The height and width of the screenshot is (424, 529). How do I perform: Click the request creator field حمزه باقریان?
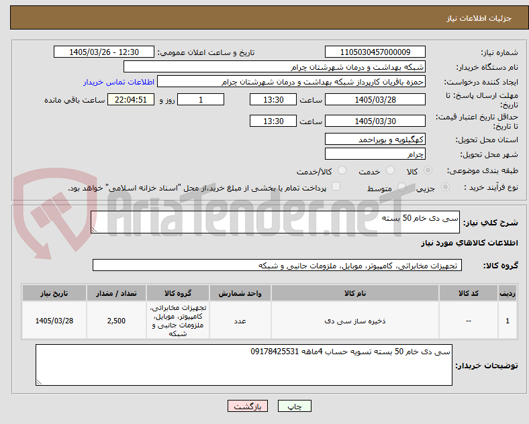click(x=291, y=82)
